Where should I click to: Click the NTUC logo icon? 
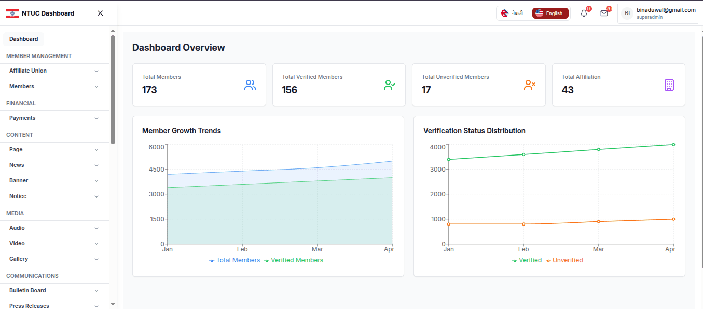tap(12, 13)
